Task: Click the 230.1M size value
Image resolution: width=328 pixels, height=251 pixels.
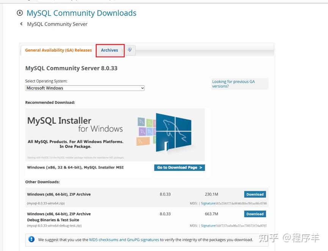Action: click(x=212, y=194)
